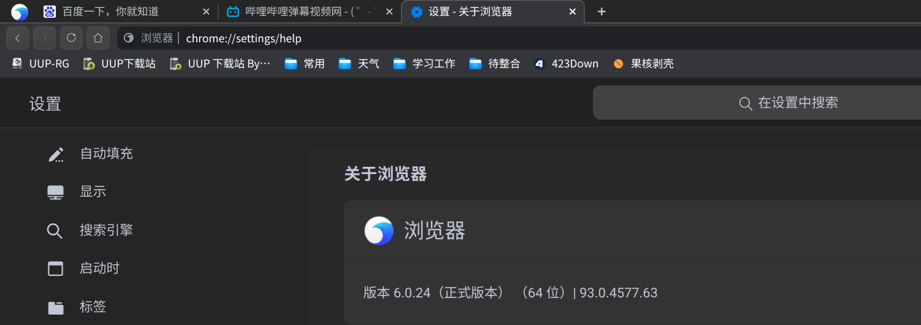This screenshot has width=921, height=325.
Task: Open a new tab with plus button
Action: (602, 12)
